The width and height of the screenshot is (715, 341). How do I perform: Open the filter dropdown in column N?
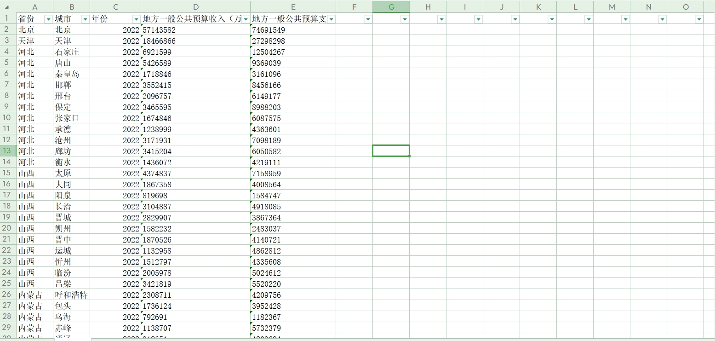[x=662, y=19]
